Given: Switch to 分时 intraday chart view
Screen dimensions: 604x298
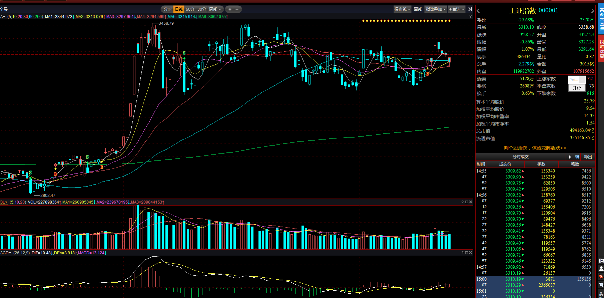Looking at the screenshot, I should coord(167,9).
